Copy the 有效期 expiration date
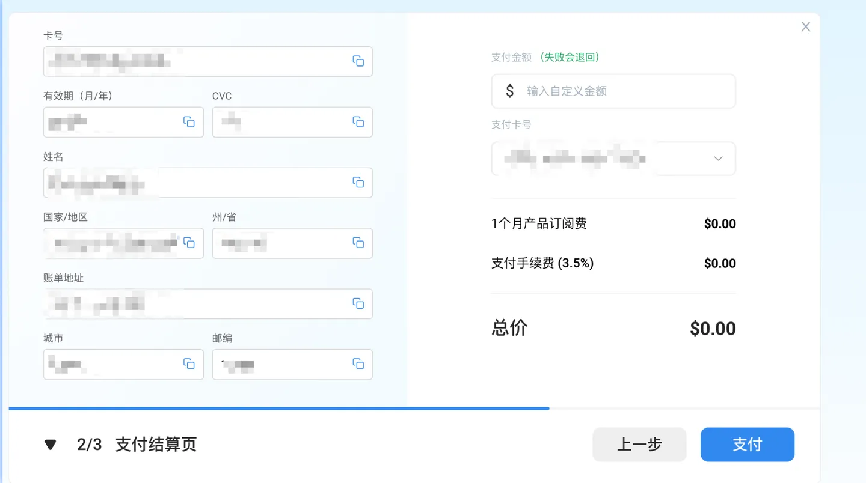Screen dimensions: 866x483 tap(190, 122)
